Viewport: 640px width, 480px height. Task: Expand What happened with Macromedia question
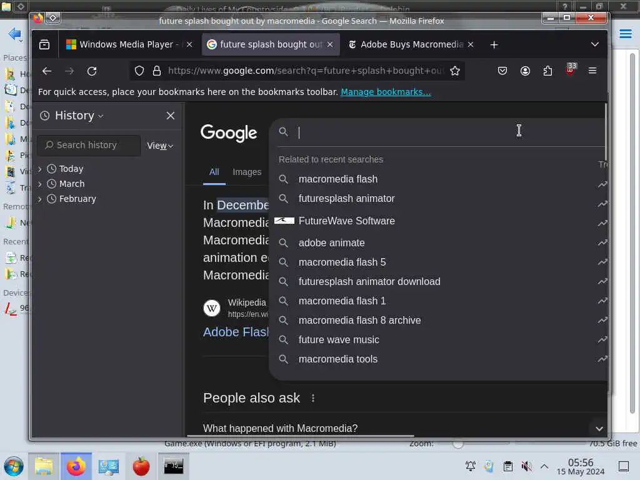(599, 429)
